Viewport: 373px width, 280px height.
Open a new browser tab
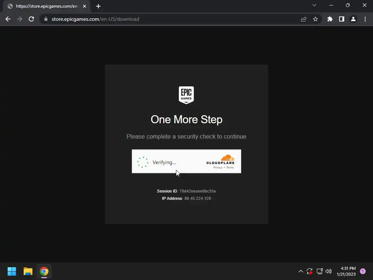tap(98, 6)
